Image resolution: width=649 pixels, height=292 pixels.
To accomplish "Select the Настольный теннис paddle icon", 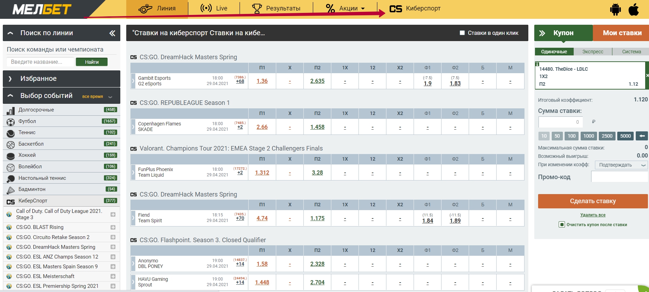I will (11, 178).
